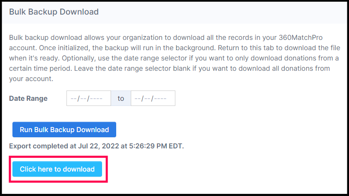Click the Bulk Backup Download heading
Viewport: 349px width, 196px height.
pos(54,12)
